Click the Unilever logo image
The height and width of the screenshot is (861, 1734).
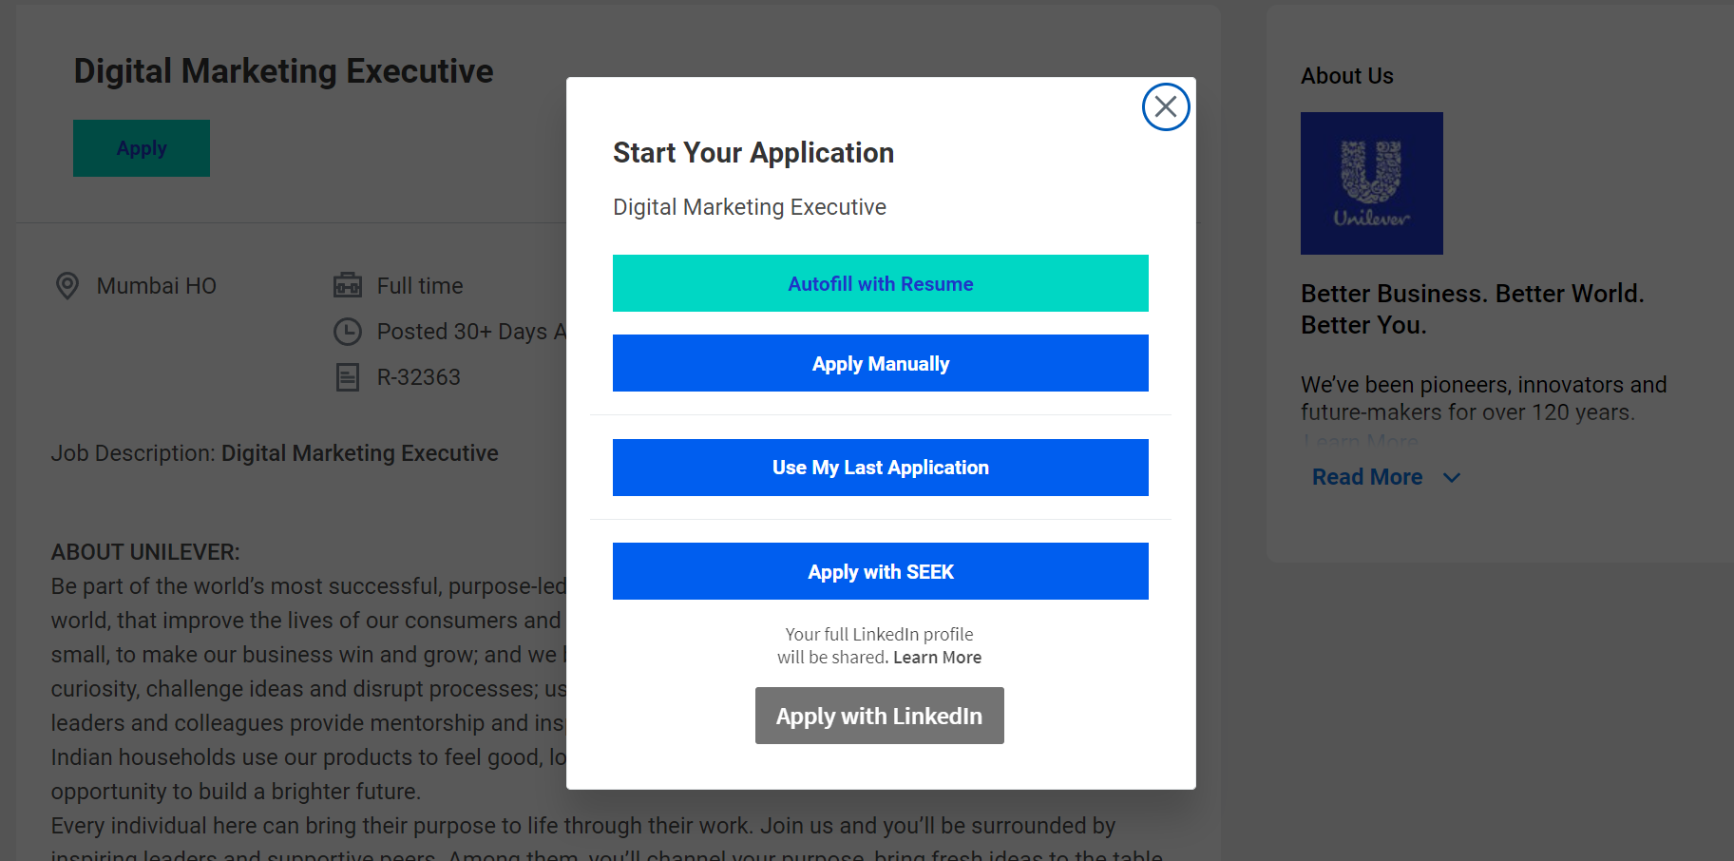pyautogui.click(x=1371, y=183)
